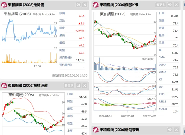Open 看更多 on the 布林通道 panel
This screenshot has height=135, width=185.
click(69, 85)
